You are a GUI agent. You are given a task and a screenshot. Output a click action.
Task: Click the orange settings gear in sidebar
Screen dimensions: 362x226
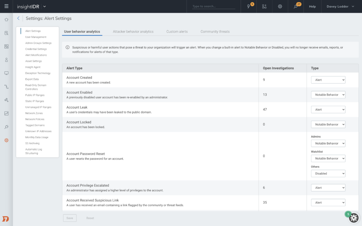coord(6,140)
